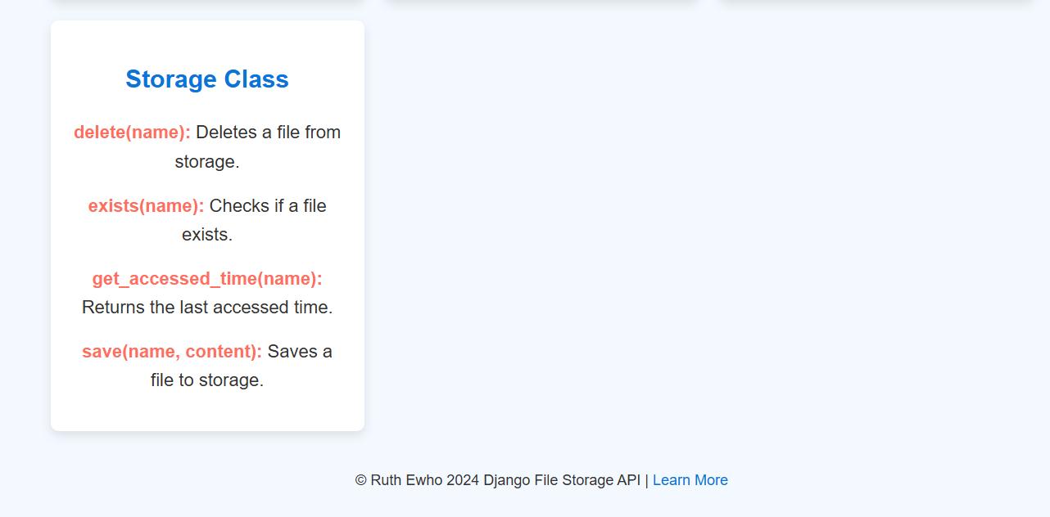
Task: Select the exists(name) method label
Action: point(146,205)
